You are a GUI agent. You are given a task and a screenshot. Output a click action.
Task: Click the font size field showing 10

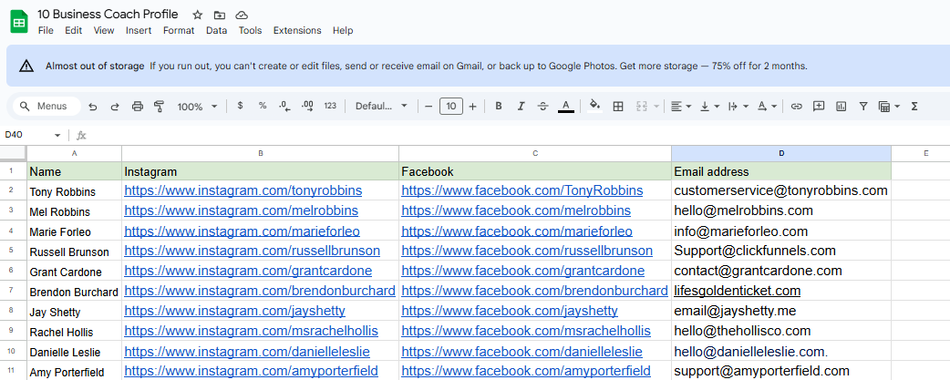450,107
